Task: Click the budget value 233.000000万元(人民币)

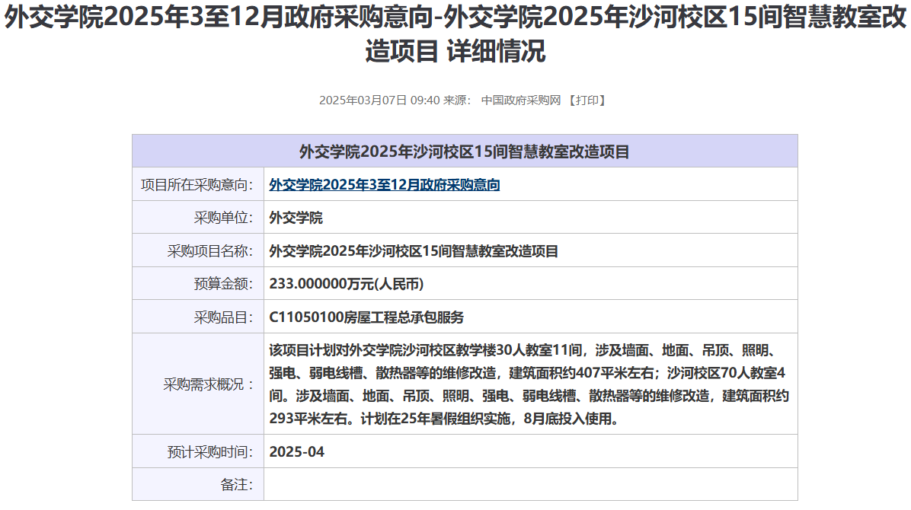Action: pyautogui.click(x=346, y=284)
